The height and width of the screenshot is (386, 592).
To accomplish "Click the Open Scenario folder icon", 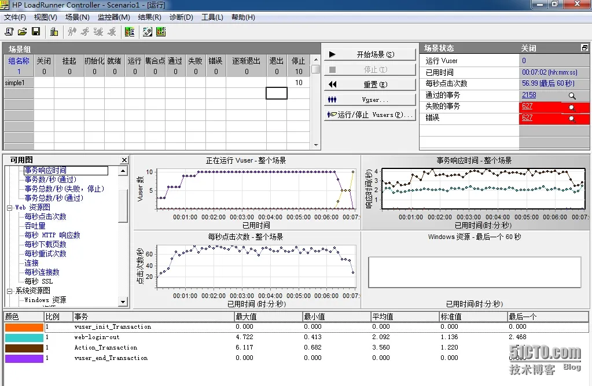I will coord(22,32).
